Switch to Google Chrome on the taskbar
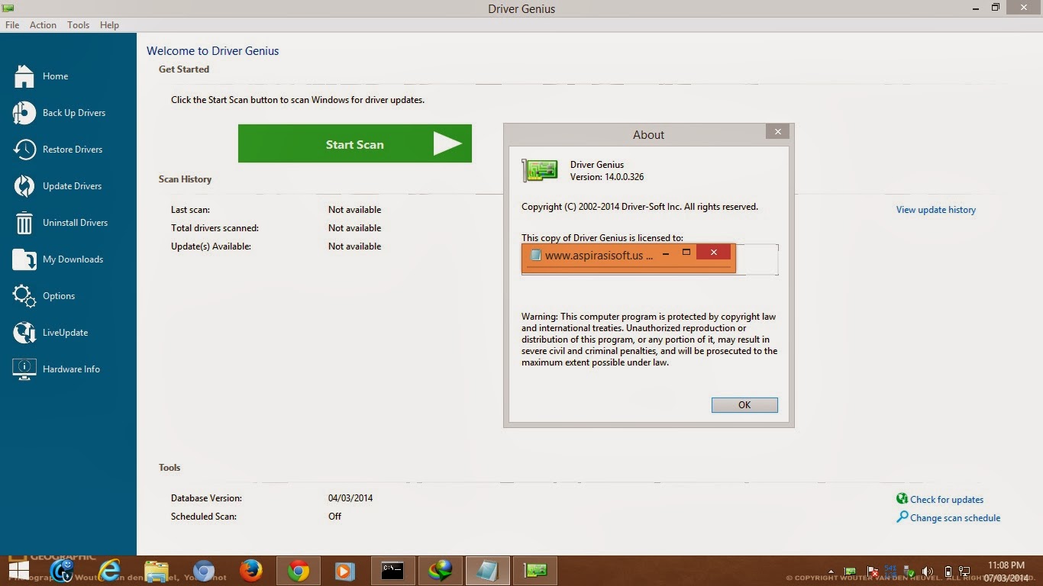 click(298, 571)
